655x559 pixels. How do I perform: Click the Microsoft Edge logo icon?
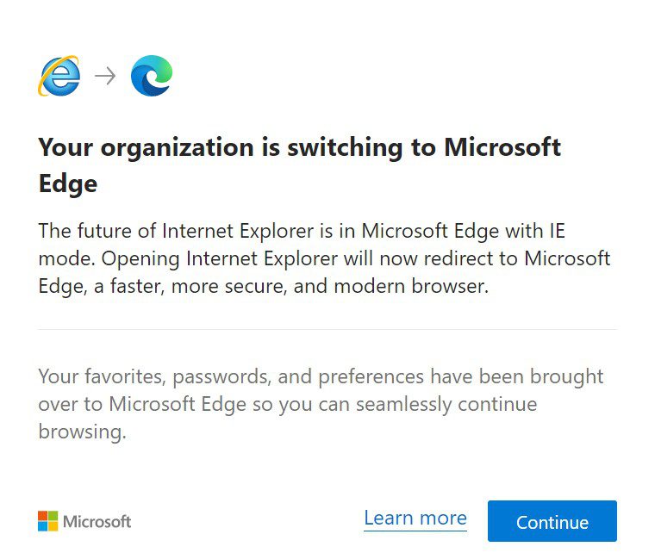152,76
